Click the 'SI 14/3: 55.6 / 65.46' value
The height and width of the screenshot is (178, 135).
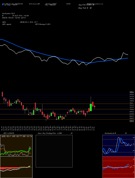click(21, 16)
